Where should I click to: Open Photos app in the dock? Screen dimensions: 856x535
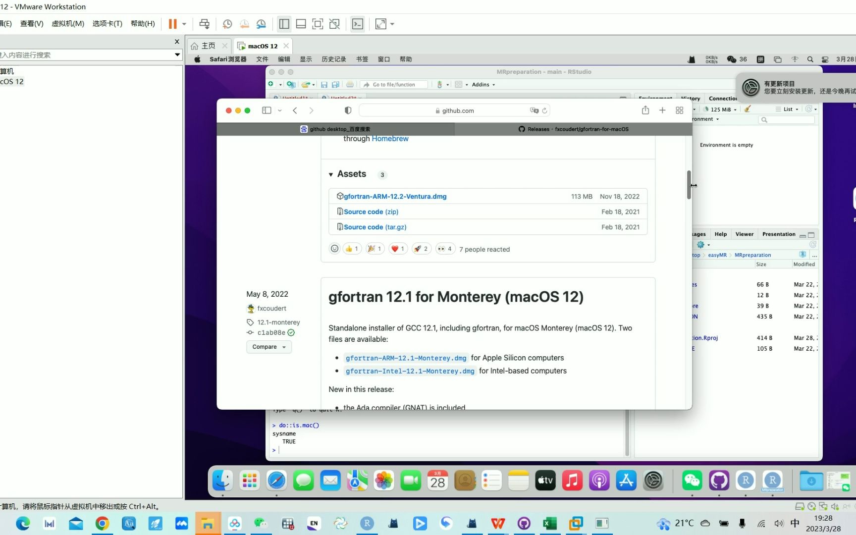[384, 481]
